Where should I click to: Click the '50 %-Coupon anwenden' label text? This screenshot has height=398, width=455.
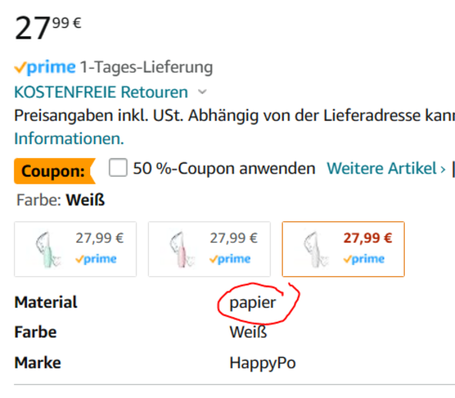point(224,168)
